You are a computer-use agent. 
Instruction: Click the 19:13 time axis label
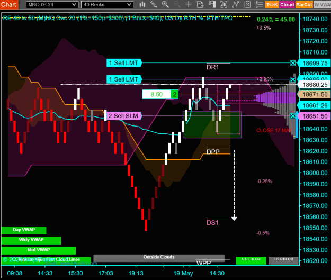pyautogui.click(x=136, y=273)
